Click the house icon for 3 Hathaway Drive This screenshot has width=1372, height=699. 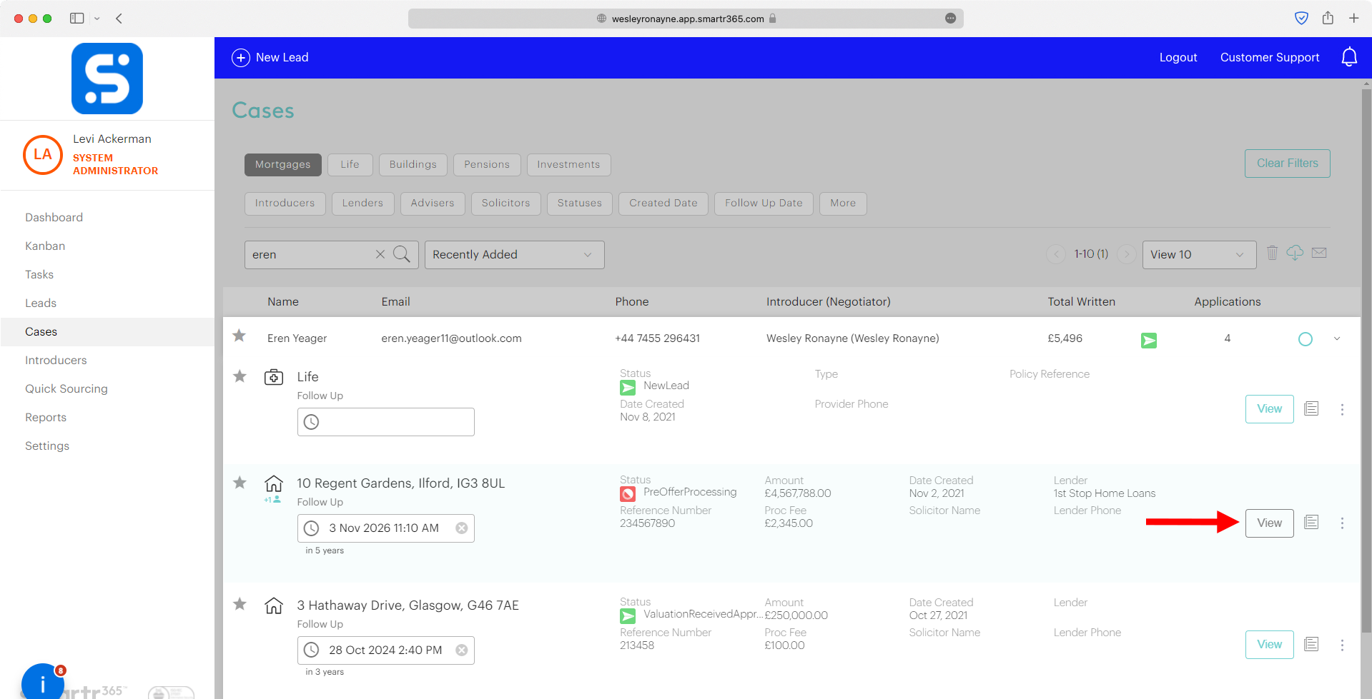coord(274,605)
